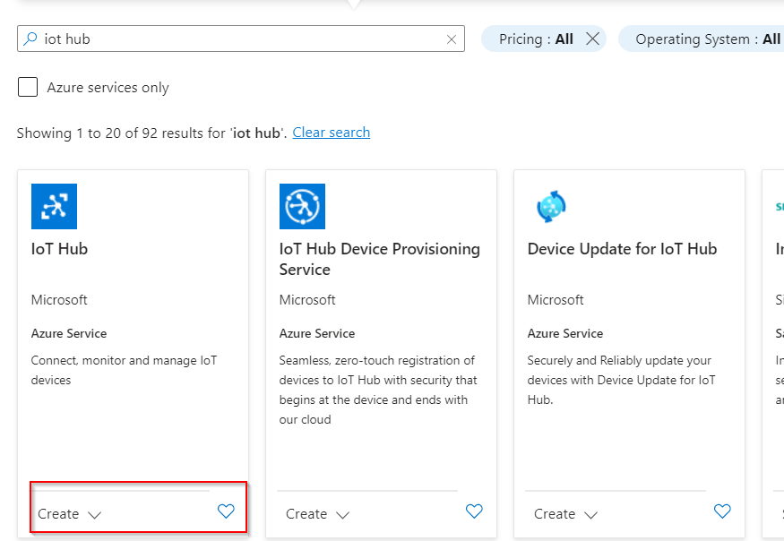Click the IoT Hub service icon
Screen dimensions: 784x541
[x=54, y=206]
